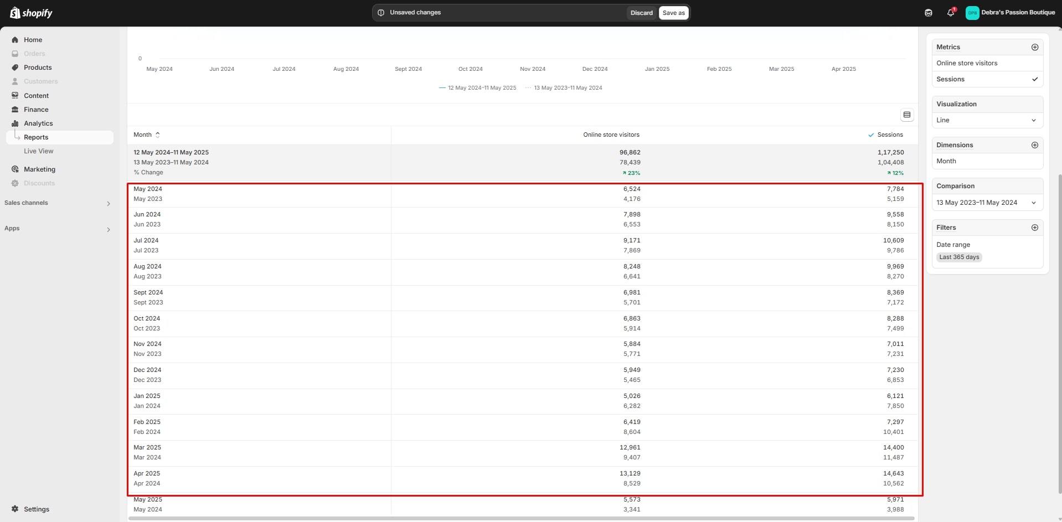
Task: Add a filter via the plus icon
Action: (x=1034, y=228)
